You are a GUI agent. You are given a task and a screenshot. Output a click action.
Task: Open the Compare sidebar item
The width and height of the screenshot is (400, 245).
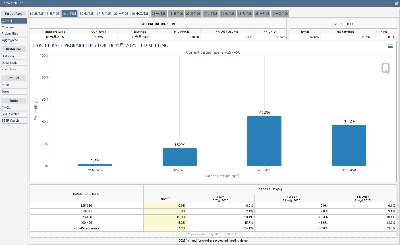coord(14,27)
